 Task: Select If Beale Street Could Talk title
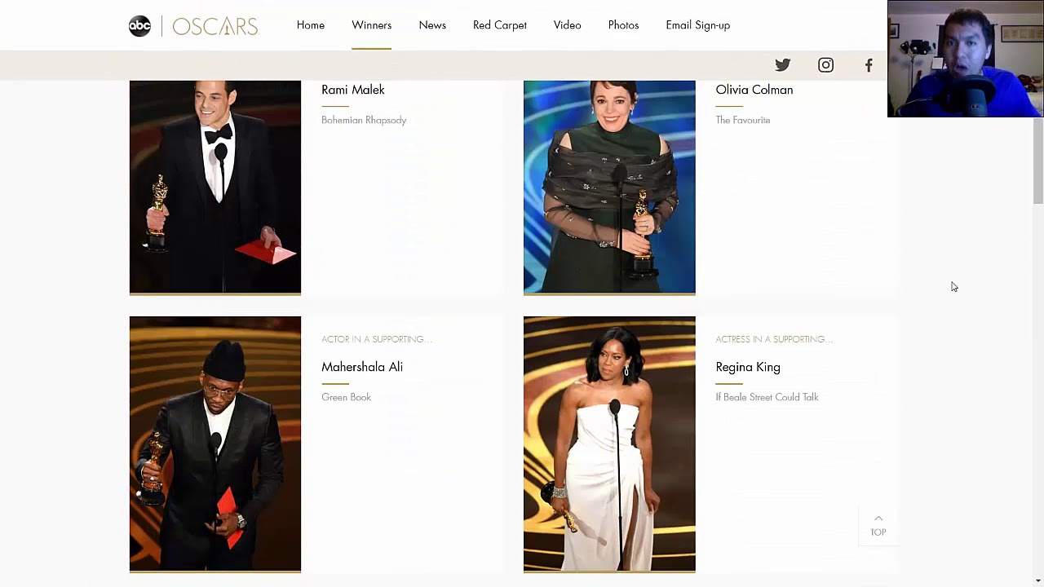[767, 397]
